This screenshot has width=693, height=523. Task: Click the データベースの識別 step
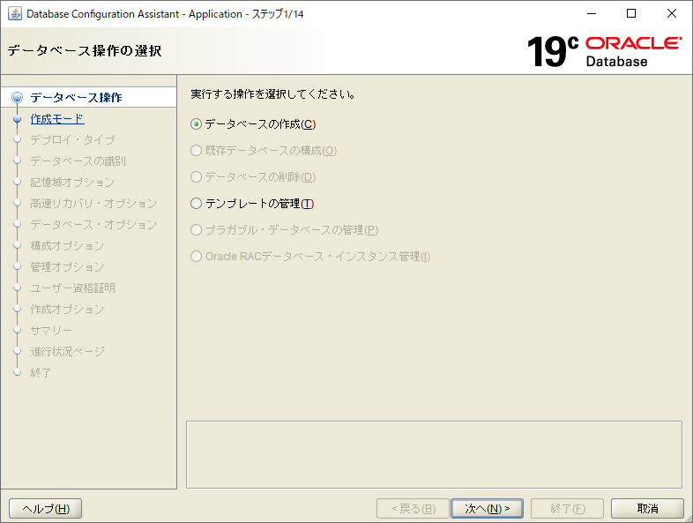click(78, 161)
